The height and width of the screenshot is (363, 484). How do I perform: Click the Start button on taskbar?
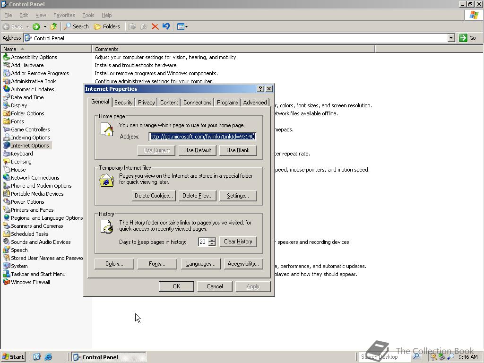13,357
